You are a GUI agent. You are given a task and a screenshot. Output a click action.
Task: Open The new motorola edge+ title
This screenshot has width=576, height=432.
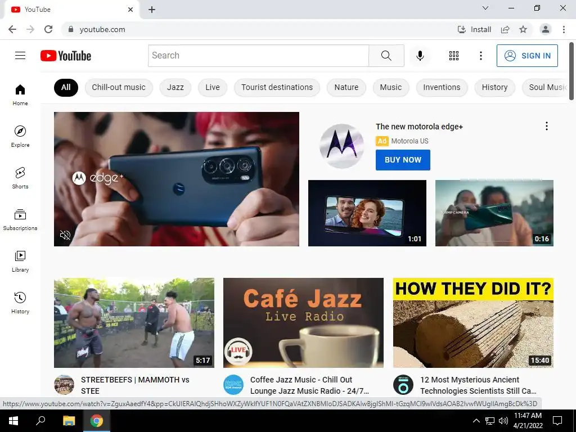click(419, 127)
